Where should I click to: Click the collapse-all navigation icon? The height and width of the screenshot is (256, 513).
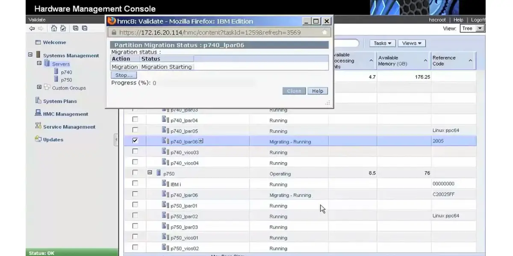click(x=85, y=28)
